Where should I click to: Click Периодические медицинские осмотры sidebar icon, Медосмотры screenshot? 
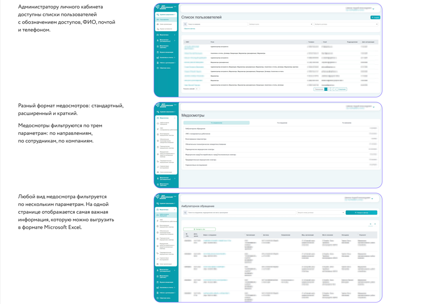tap(158, 147)
